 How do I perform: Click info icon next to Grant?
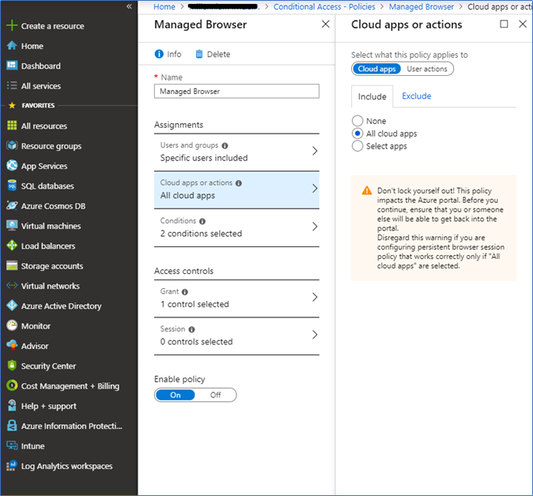(184, 292)
